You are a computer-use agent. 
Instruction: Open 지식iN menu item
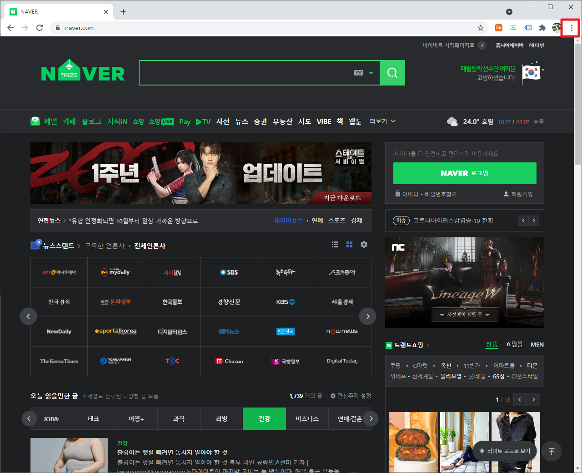coord(117,121)
